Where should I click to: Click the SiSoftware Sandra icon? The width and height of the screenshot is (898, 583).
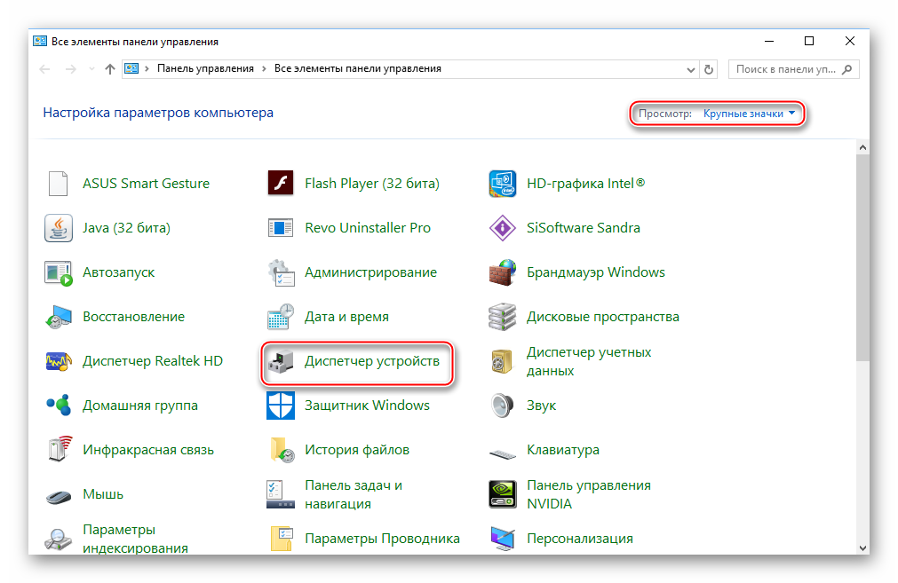tap(503, 228)
